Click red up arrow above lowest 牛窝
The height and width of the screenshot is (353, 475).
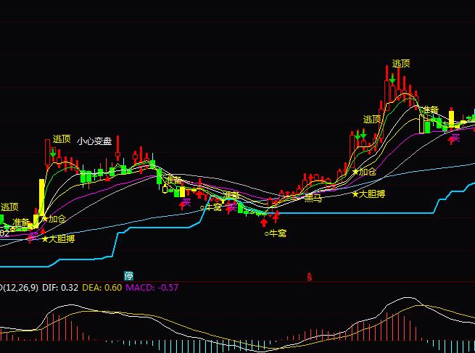tap(264, 223)
